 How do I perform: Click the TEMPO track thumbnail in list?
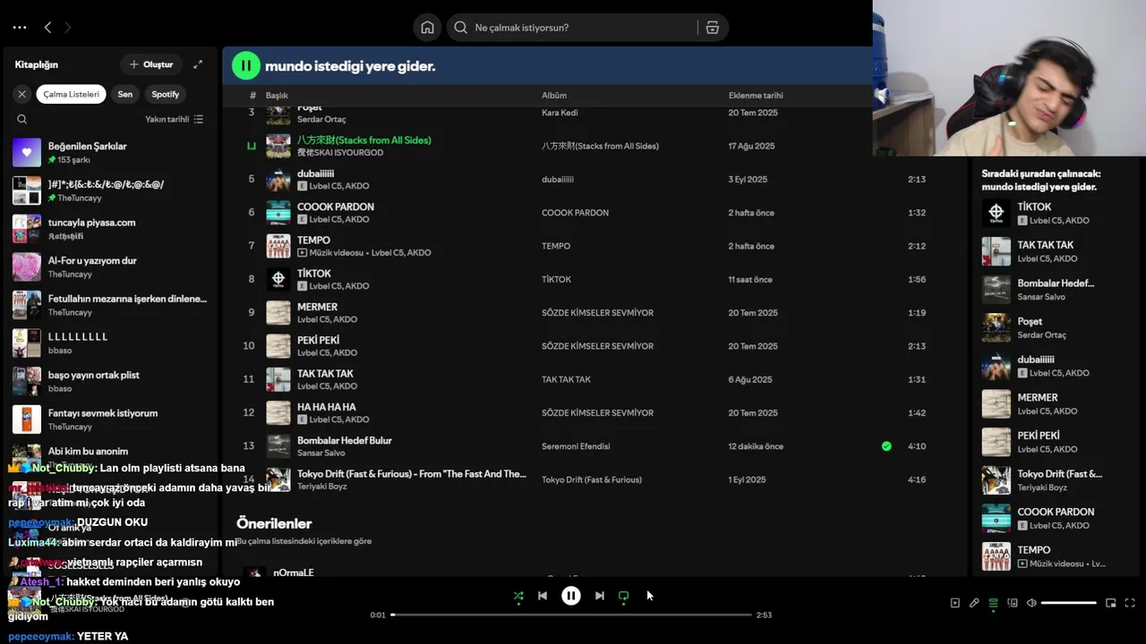[278, 246]
